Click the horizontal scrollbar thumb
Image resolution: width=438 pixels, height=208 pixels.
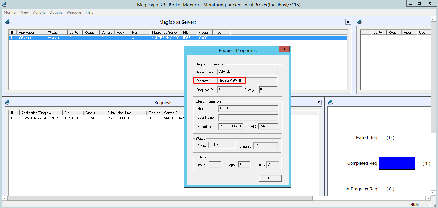(x=160, y=198)
